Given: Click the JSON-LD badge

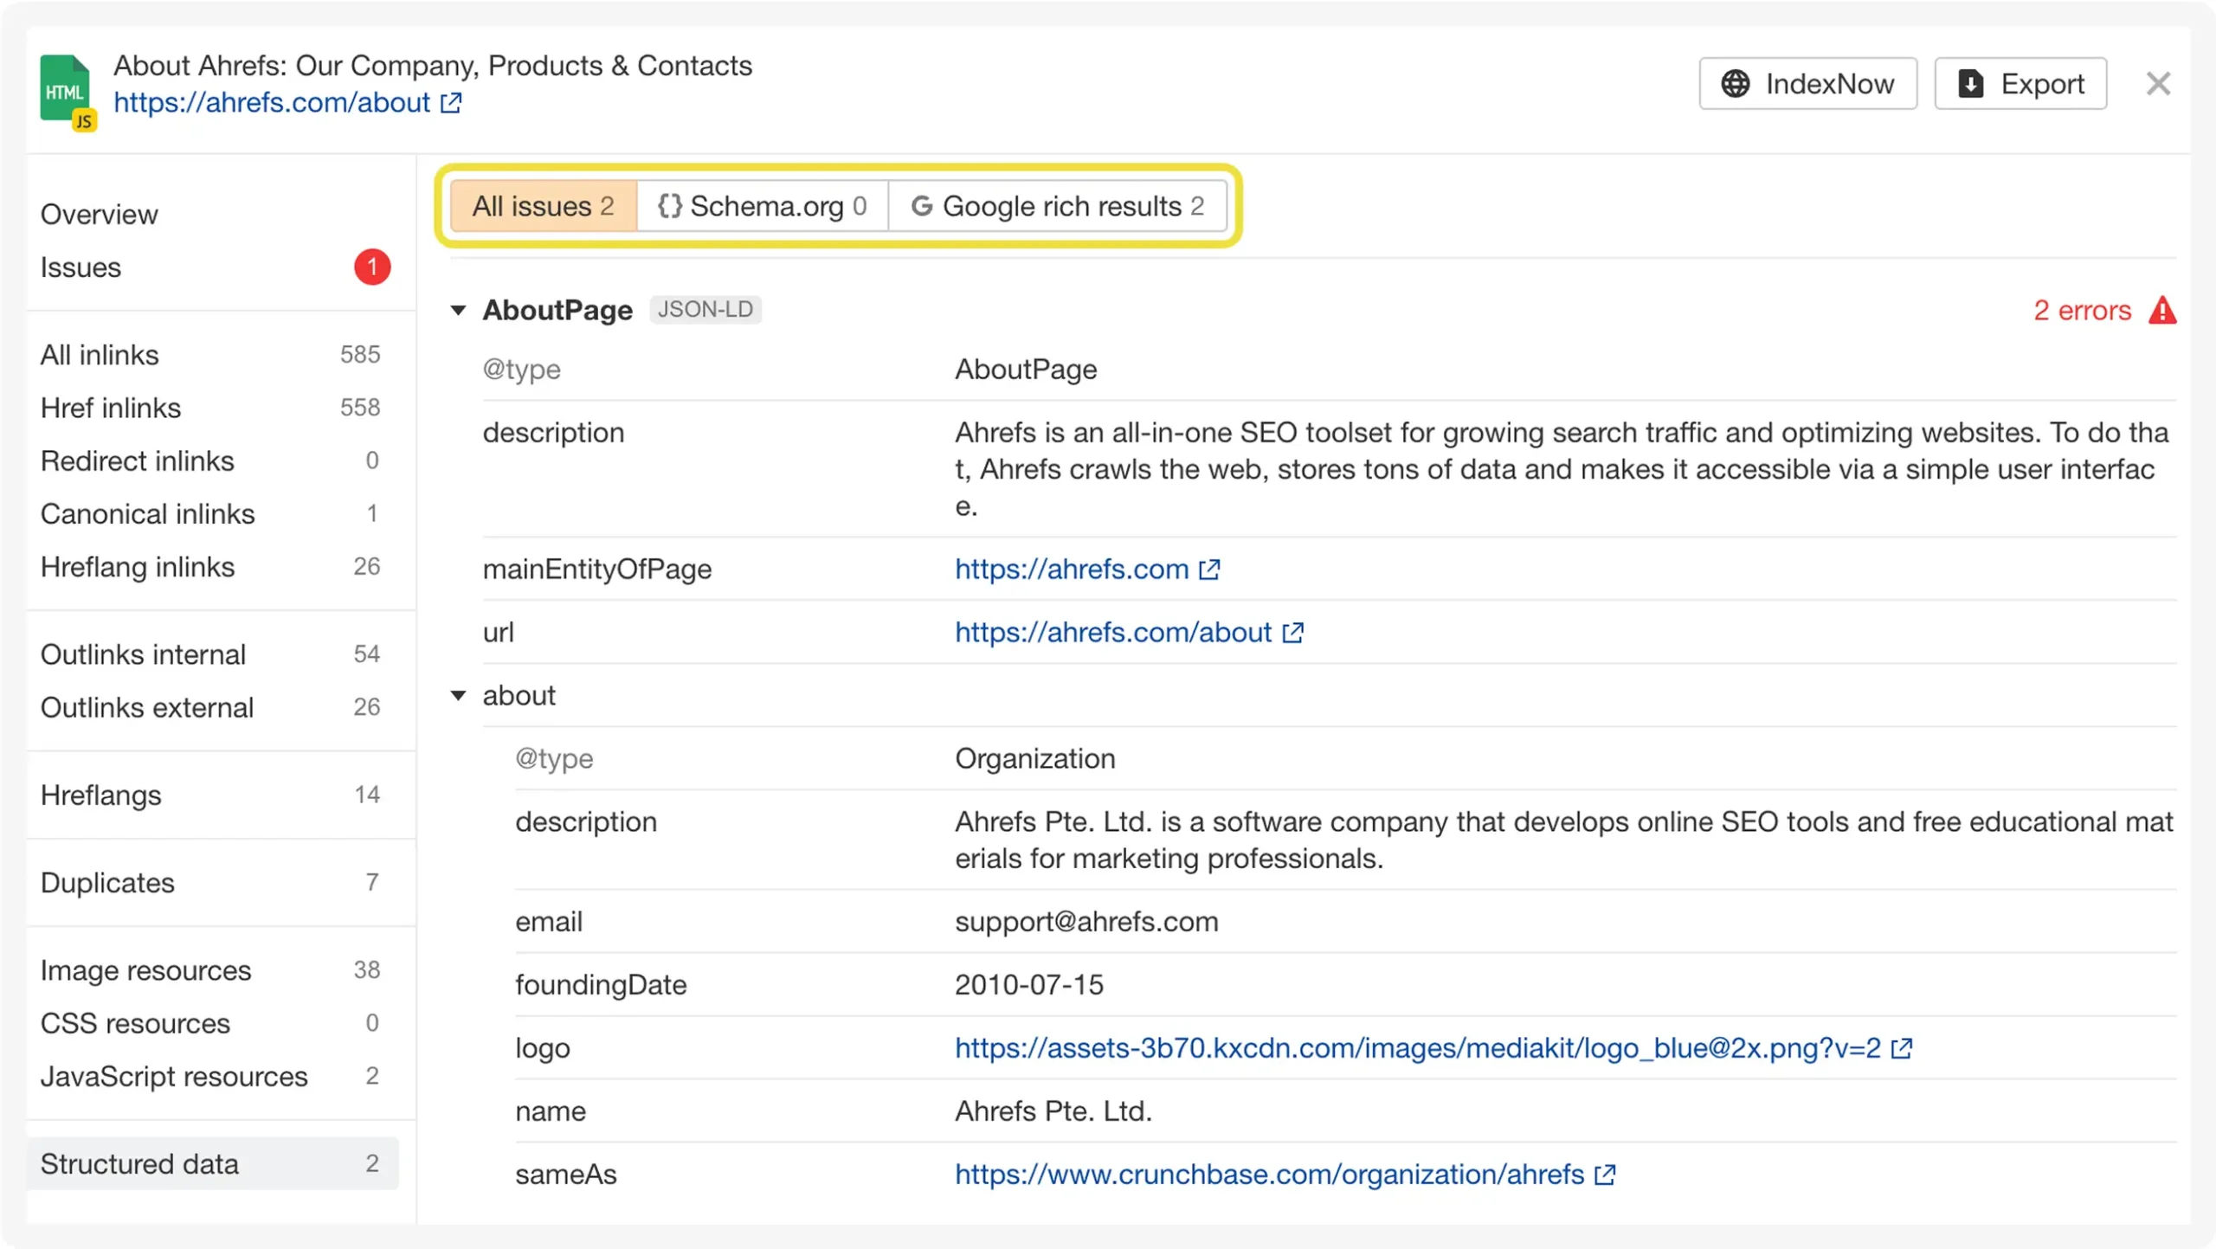Looking at the screenshot, I should pyautogui.click(x=705, y=310).
